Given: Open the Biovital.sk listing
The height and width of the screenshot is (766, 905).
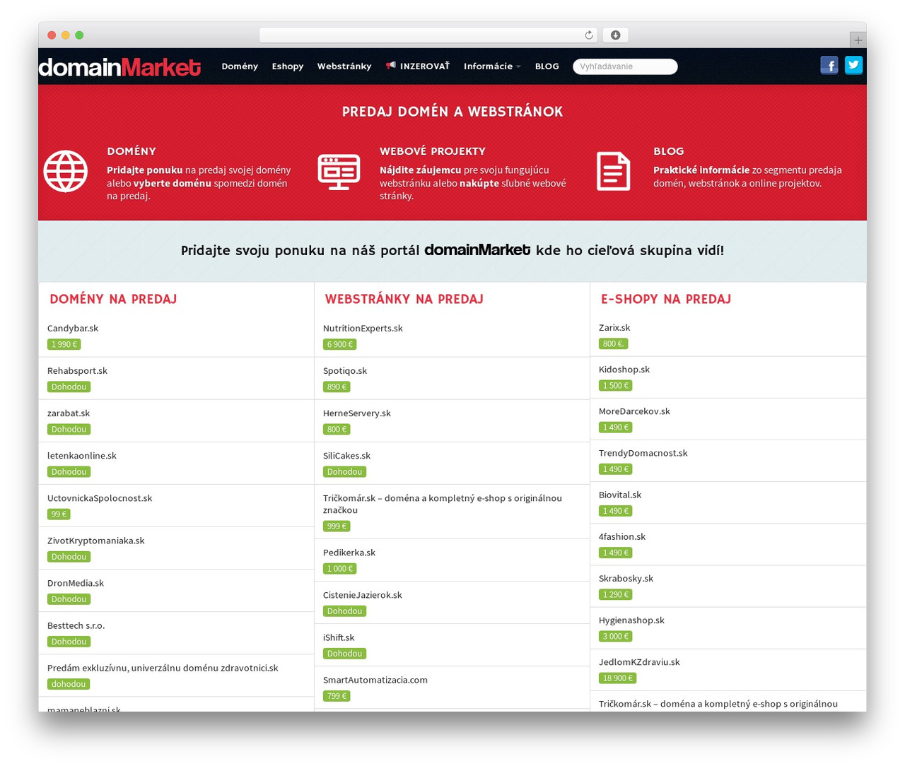Looking at the screenshot, I should point(620,495).
